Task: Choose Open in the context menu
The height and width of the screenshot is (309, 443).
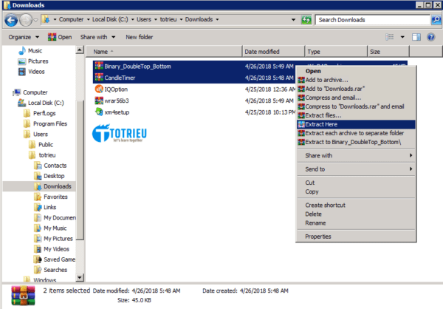Action: click(x=356, y=71)
